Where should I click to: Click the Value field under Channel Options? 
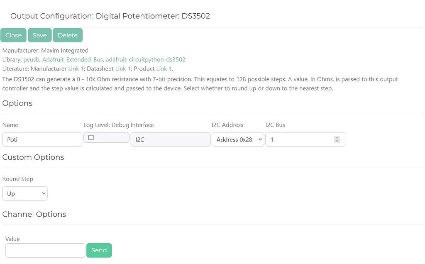click(x=45, y=250)
